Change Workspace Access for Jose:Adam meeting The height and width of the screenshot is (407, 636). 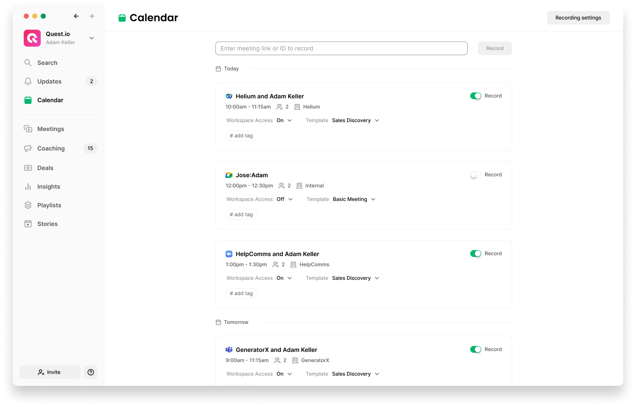284,199
